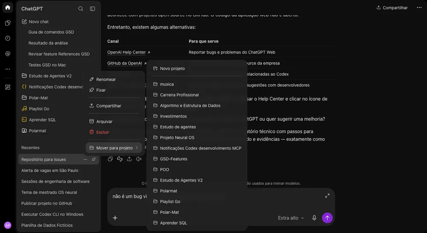Choose Renomear in the context menu
The height and width of the screenshot is (233, 427).
(x=114, y=79)
